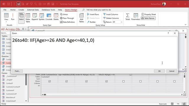Open the CustomerContactF form

point(13,87)
